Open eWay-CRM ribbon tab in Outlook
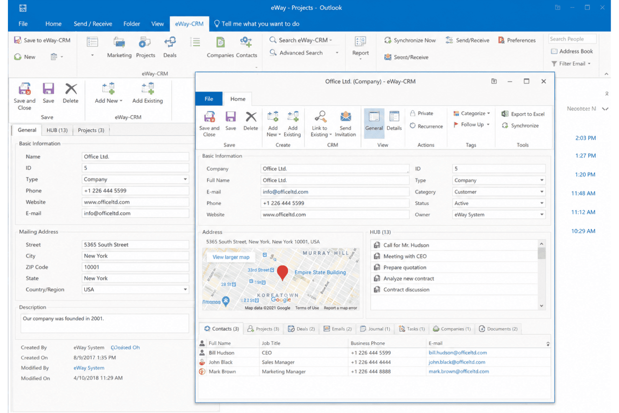This screenshot has height=413, width=619. click(x=189, y=24)
